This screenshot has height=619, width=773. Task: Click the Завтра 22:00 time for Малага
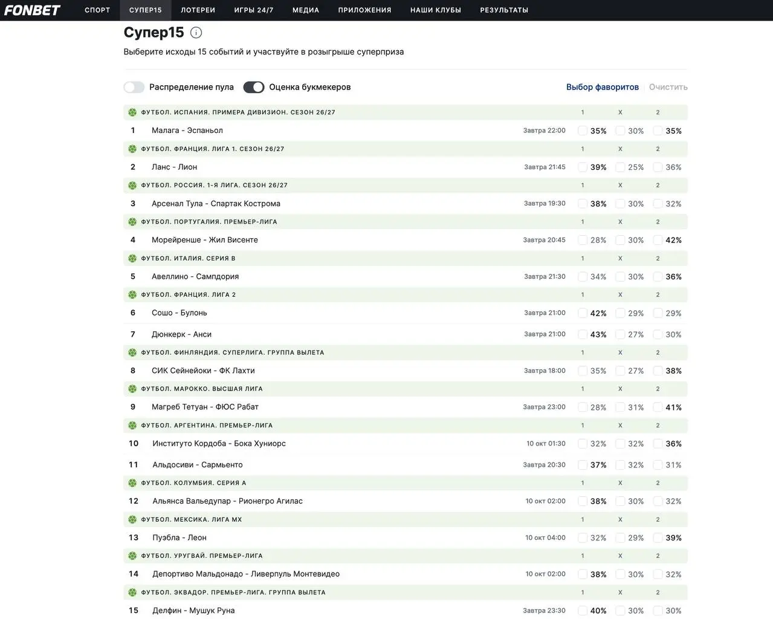point(545,131)
